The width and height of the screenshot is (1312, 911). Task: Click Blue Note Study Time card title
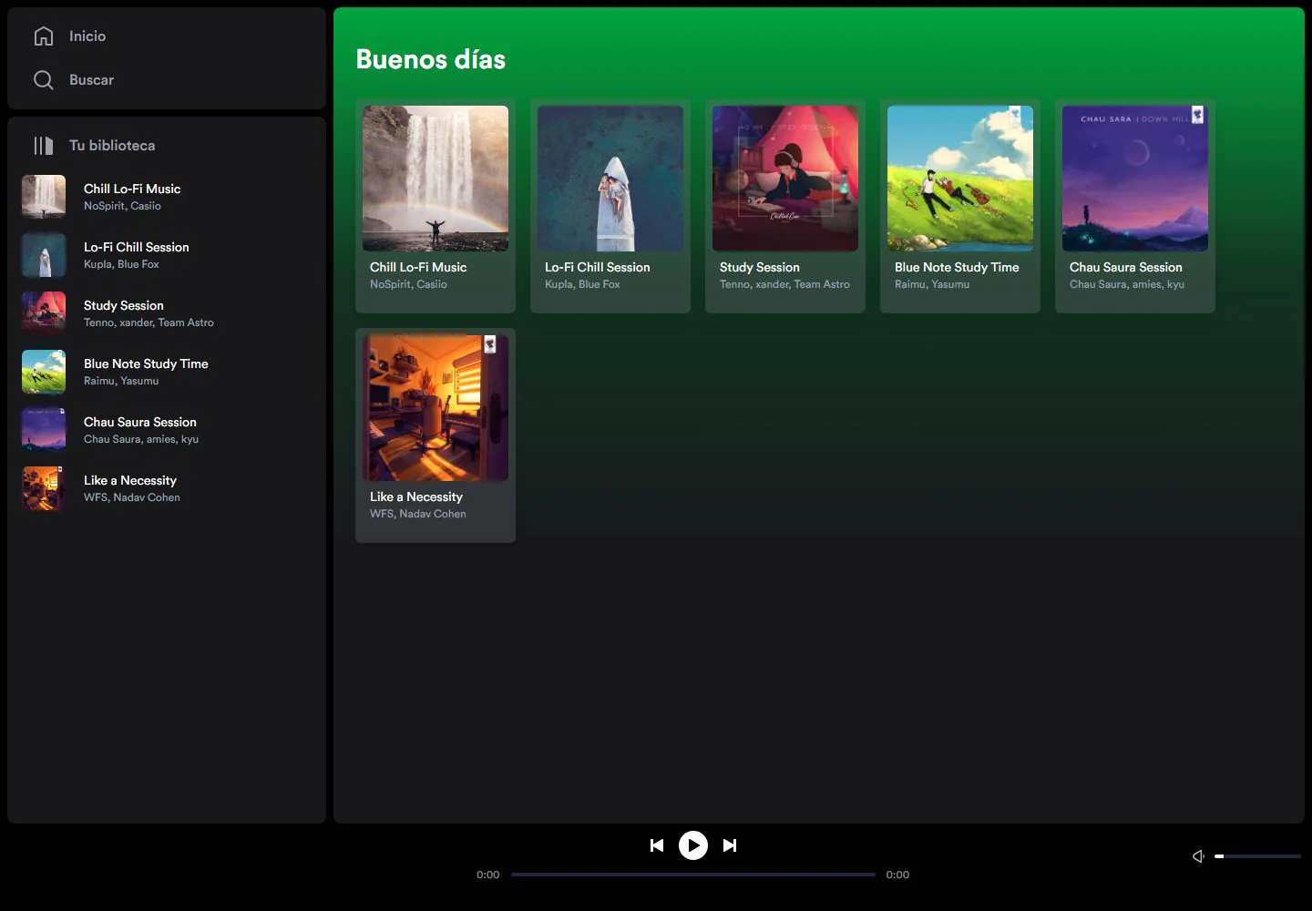(x=957, y=267)
